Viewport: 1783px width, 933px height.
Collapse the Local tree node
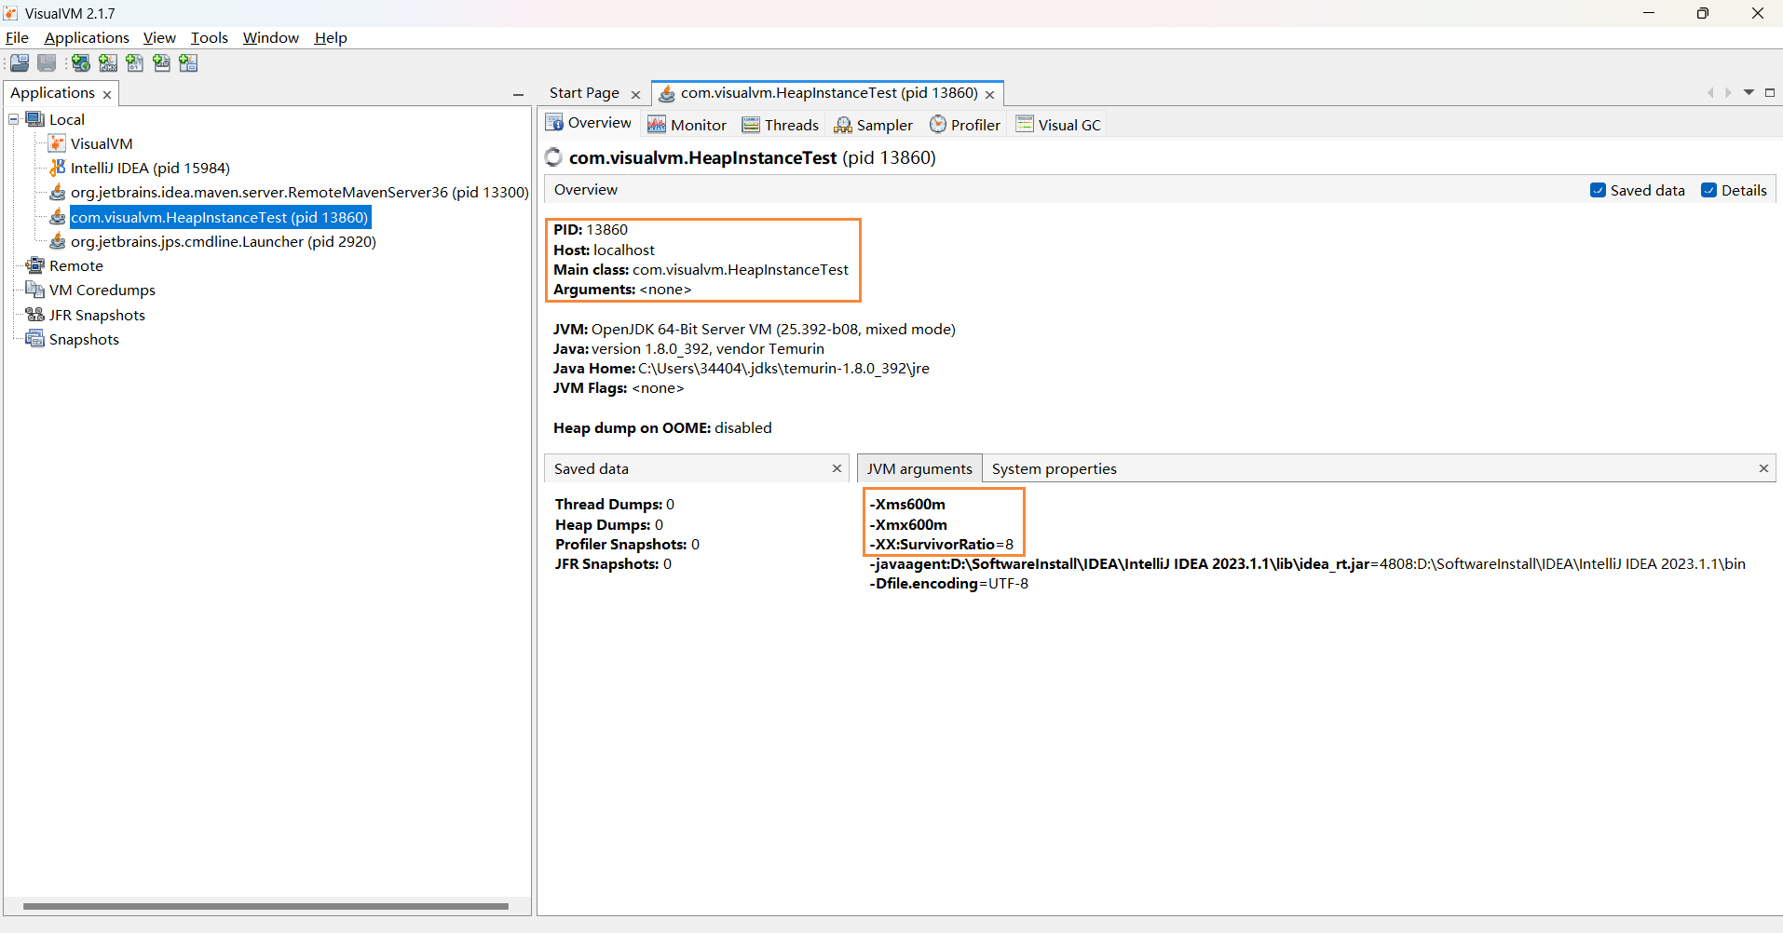point(14,119)
